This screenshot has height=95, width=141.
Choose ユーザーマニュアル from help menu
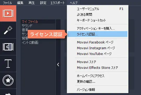click(98, 9)
